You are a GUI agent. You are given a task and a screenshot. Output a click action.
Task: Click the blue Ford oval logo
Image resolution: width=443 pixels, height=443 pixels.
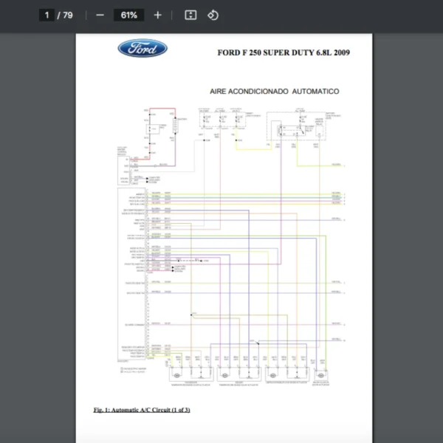pyautogui.click(x=142, y=49)
